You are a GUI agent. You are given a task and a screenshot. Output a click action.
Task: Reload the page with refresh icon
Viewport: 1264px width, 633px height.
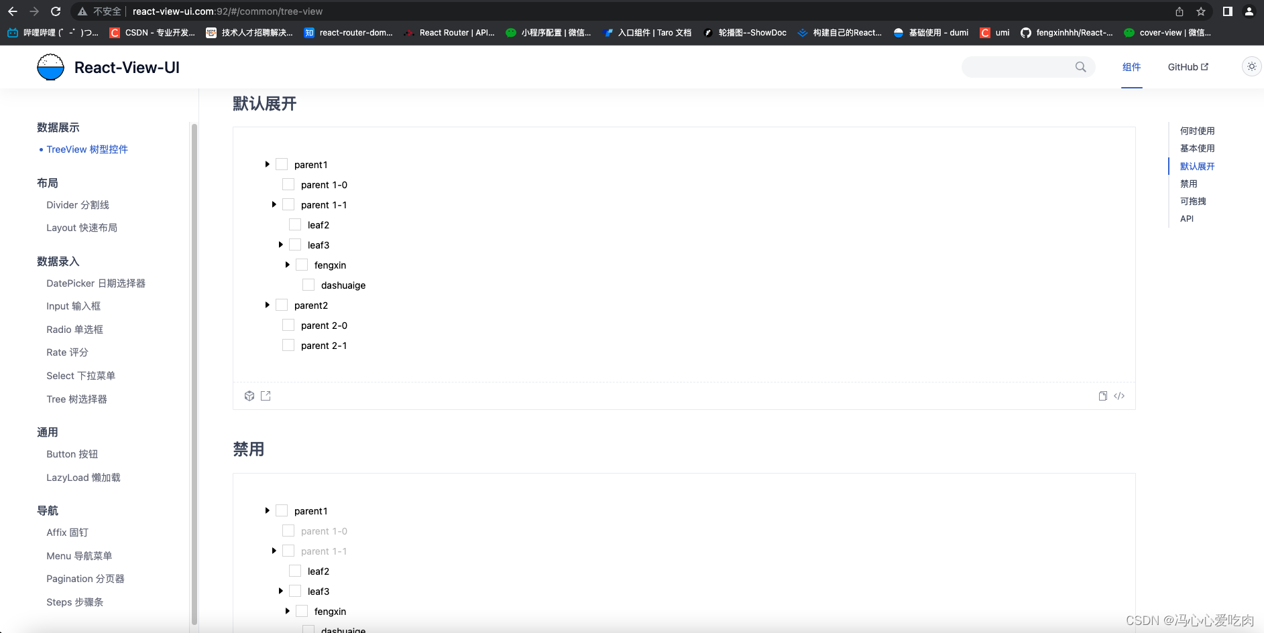[56, 11]
